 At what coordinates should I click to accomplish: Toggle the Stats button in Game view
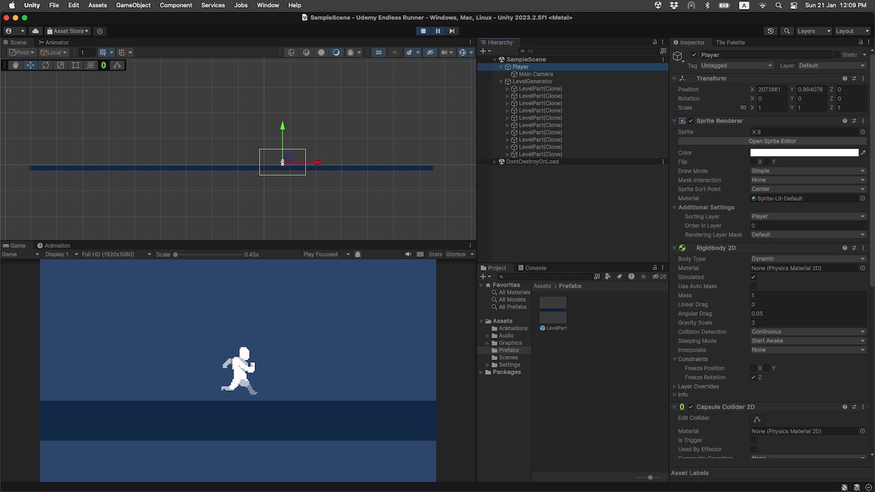tap(435, 254)
